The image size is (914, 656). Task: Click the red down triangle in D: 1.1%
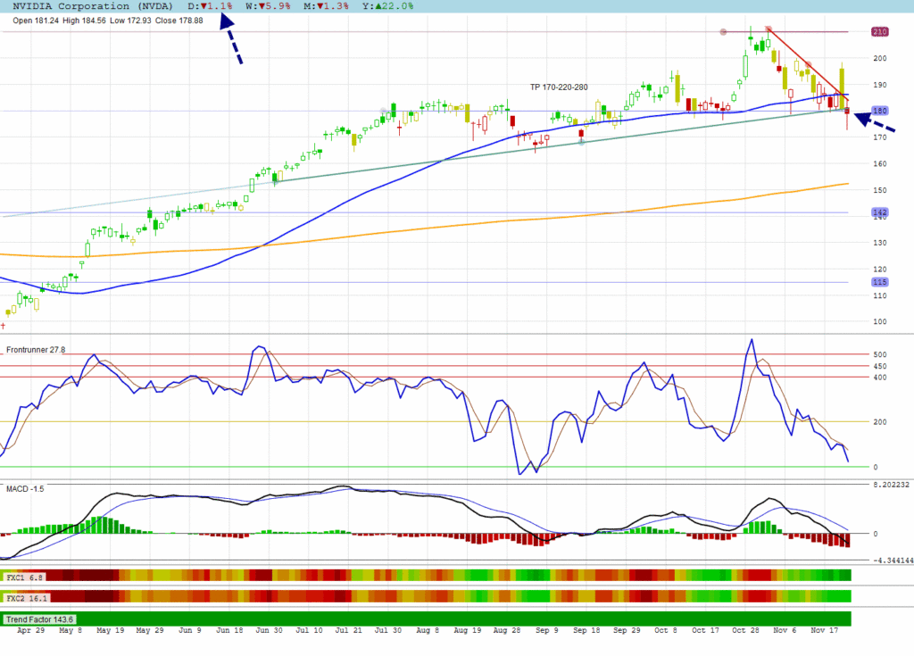click(x=204, y=6)
